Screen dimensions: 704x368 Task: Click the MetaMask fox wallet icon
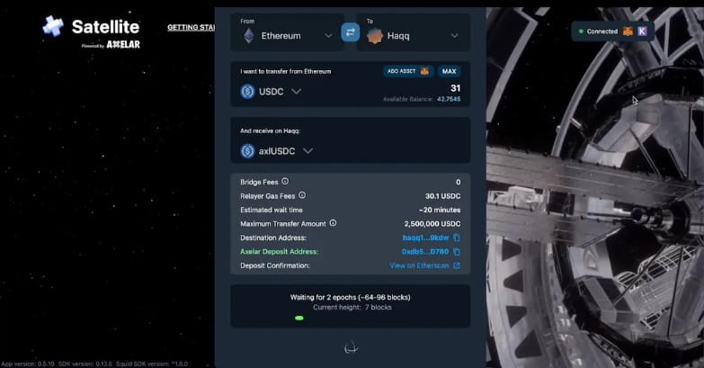[628, 31]
